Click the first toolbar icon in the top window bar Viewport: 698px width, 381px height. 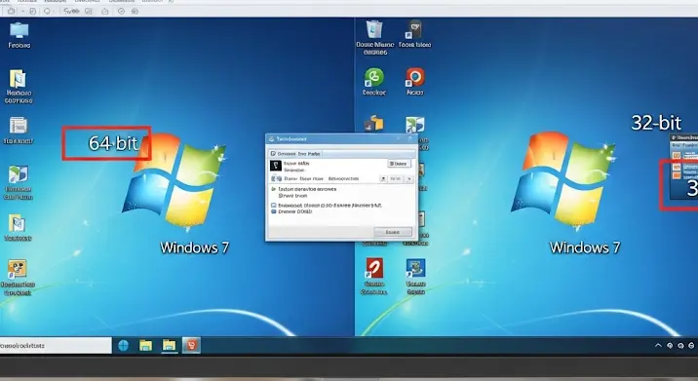11,11
